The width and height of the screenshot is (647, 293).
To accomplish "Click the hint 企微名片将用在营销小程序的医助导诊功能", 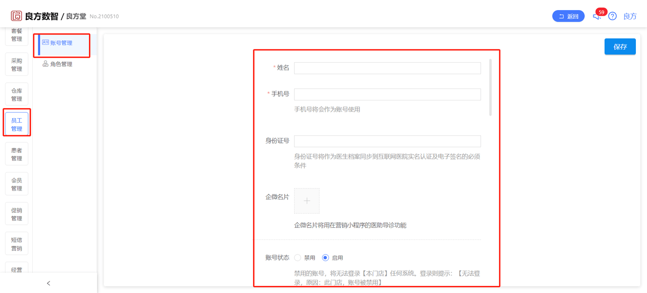I will click(350, 225).
